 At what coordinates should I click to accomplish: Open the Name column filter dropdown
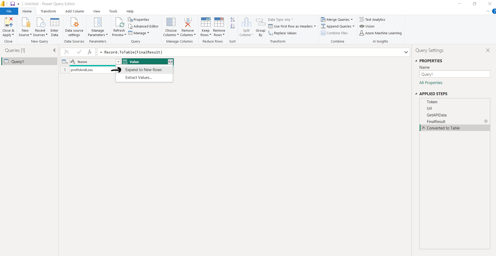pos(118,62)
